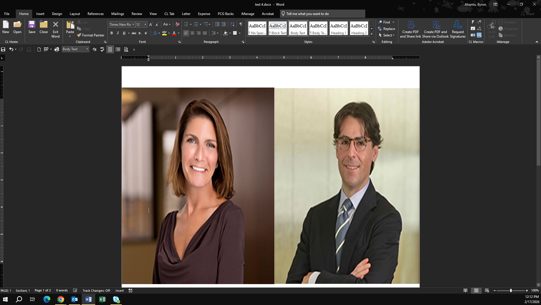Click the Clear All Formatting icon
This screenshot has width=541, height=305.
tap(177, 24)
